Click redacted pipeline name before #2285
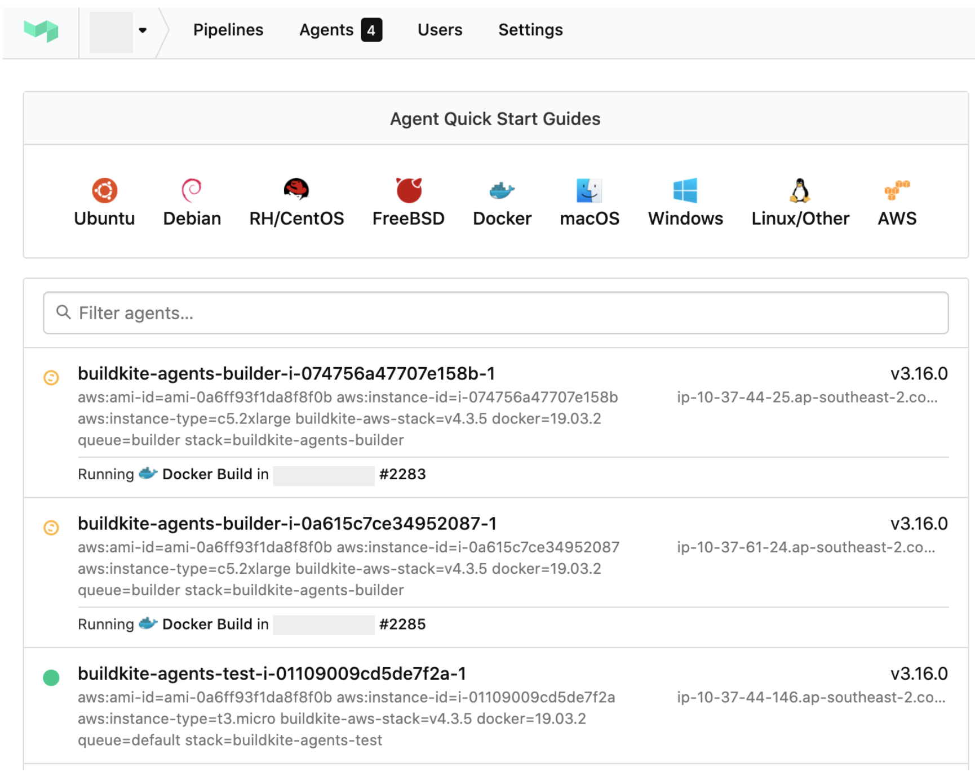 click(x=324, y=625)
